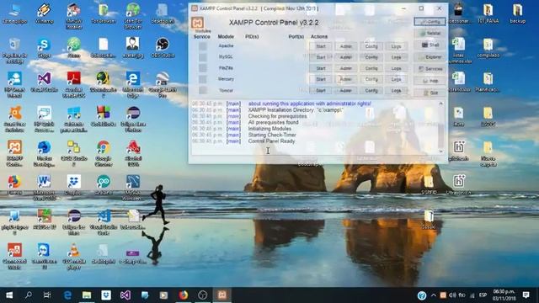The height and width of the screenshot is (303, 539).
Task: Open Windows Services from XAMPP panel
Action: 430,69
